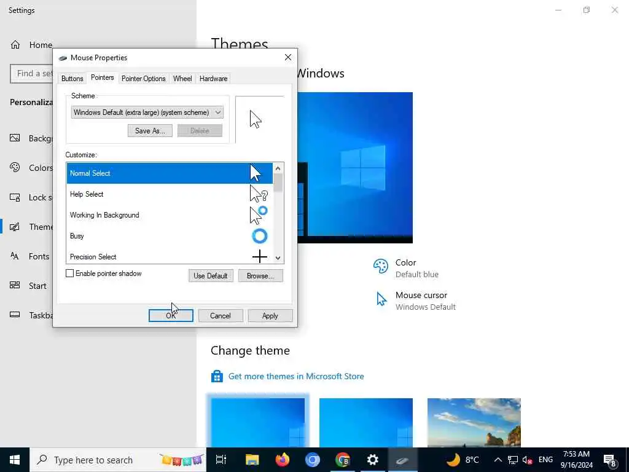This screenshot has width=629, height=472.
Task: Open the Windows Start menu
Action: point(15,460)
